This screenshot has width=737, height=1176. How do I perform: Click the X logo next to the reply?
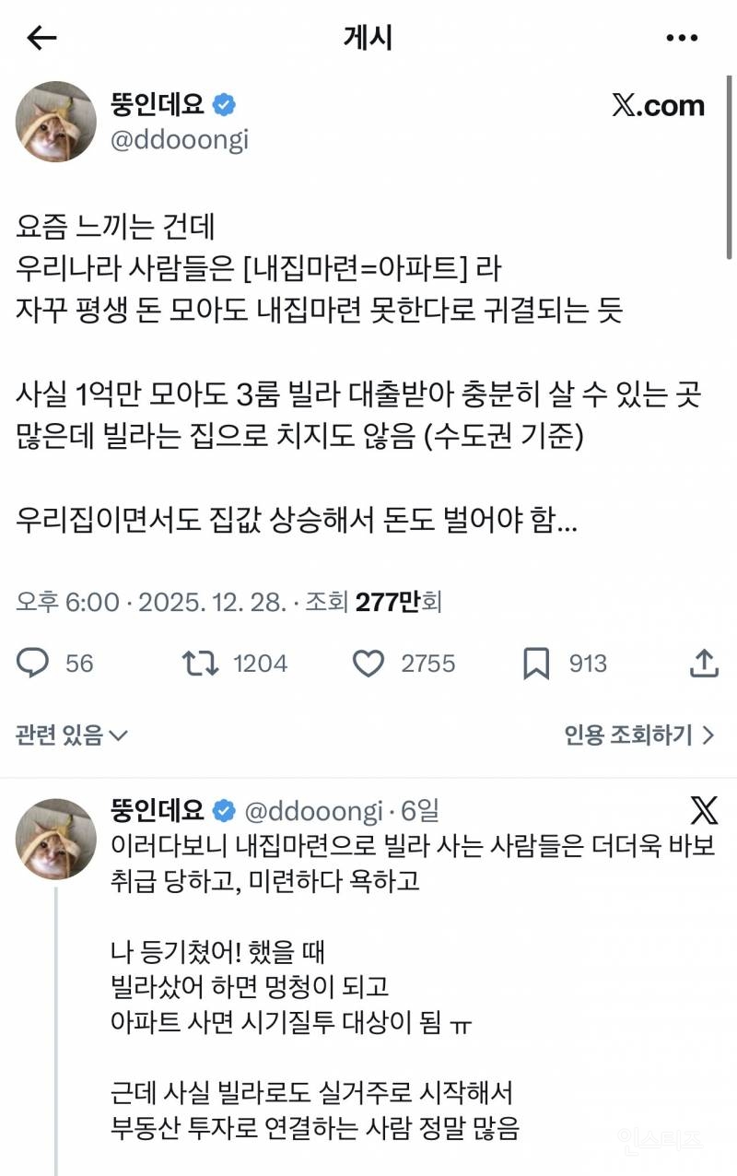705,808
